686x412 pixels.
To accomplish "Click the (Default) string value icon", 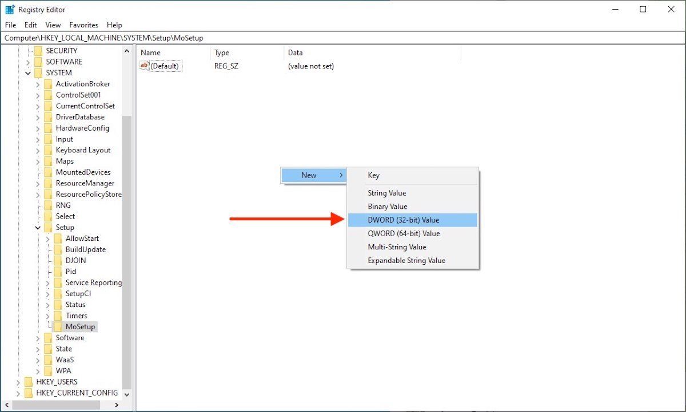I will [144, 66].
